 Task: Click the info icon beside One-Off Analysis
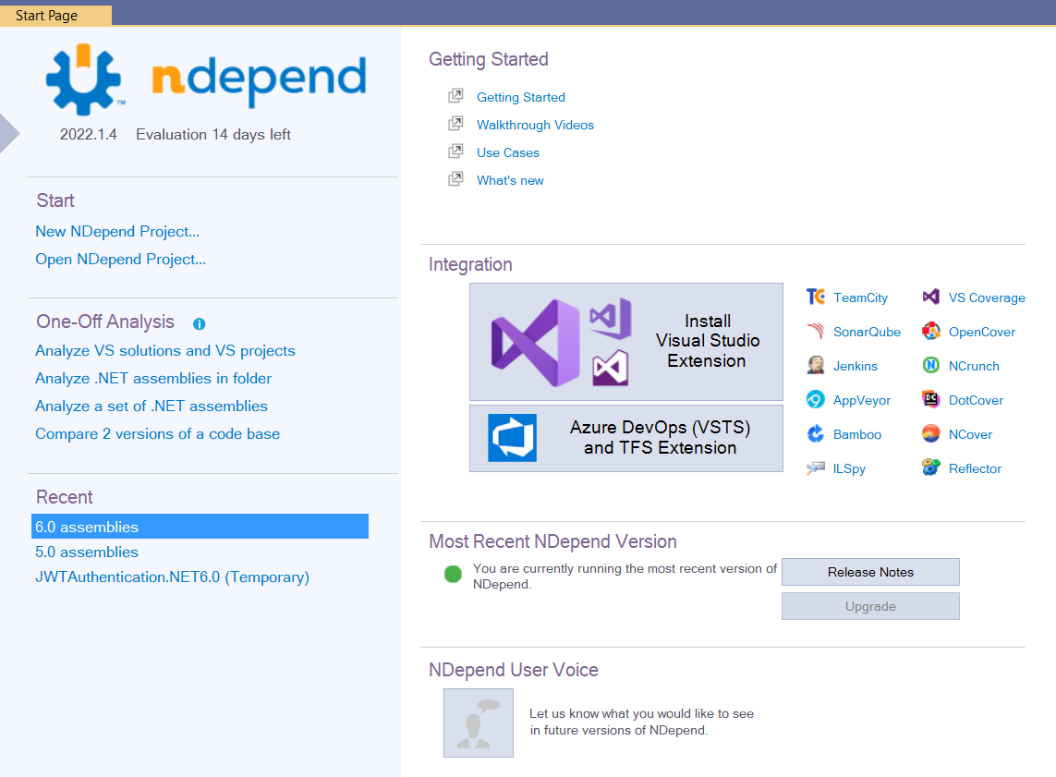click(x=199, y=324)
